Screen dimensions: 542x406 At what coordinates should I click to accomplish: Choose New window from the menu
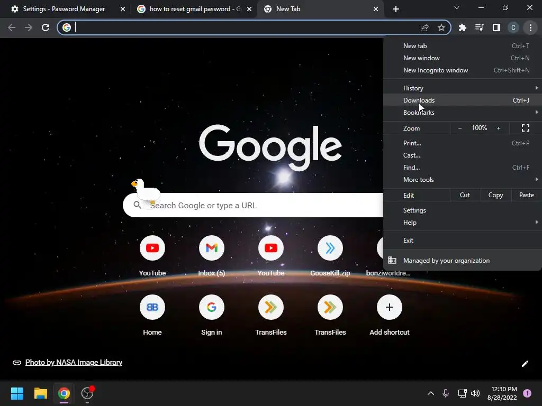pos(463,58)
